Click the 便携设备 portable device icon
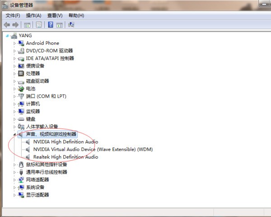 pos(21,66)
